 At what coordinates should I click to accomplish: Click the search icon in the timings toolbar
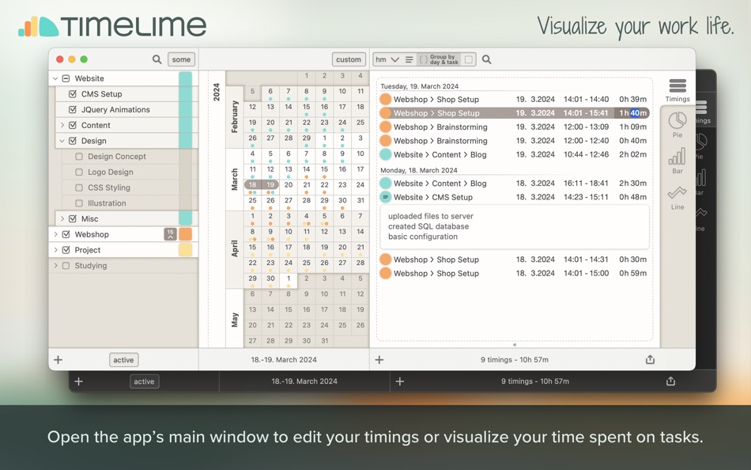coord(487,59)
